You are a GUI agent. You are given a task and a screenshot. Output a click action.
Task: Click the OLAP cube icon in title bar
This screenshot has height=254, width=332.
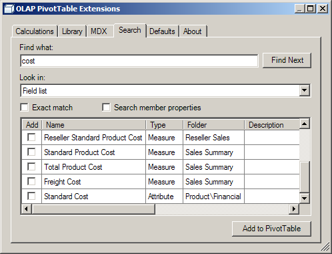pos(9,9)
